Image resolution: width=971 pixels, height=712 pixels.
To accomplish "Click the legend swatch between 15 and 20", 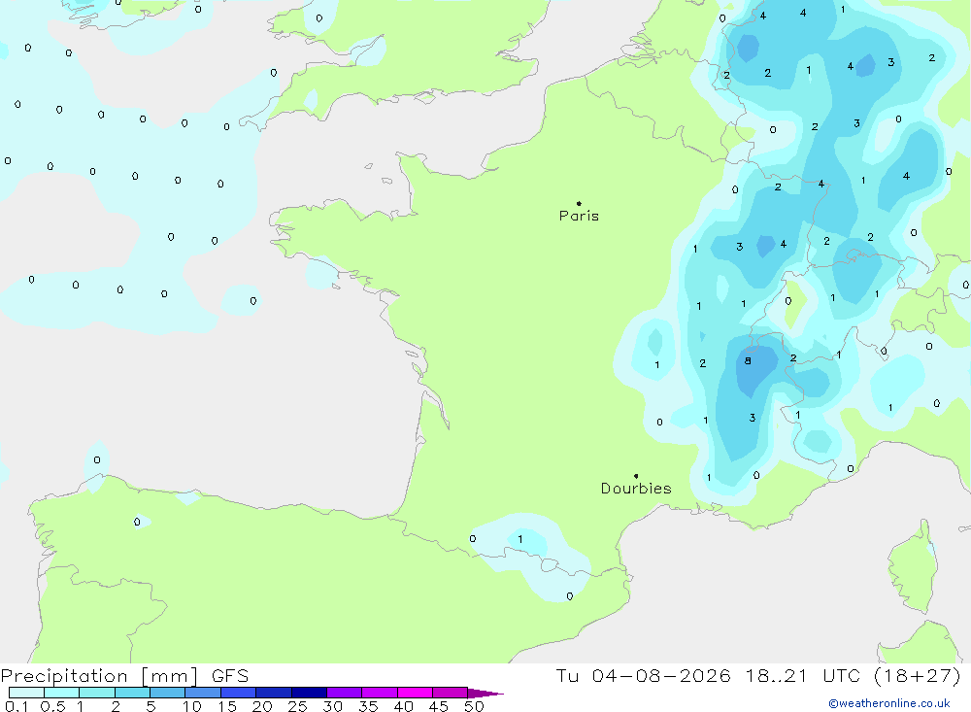I will click(238, 693).
